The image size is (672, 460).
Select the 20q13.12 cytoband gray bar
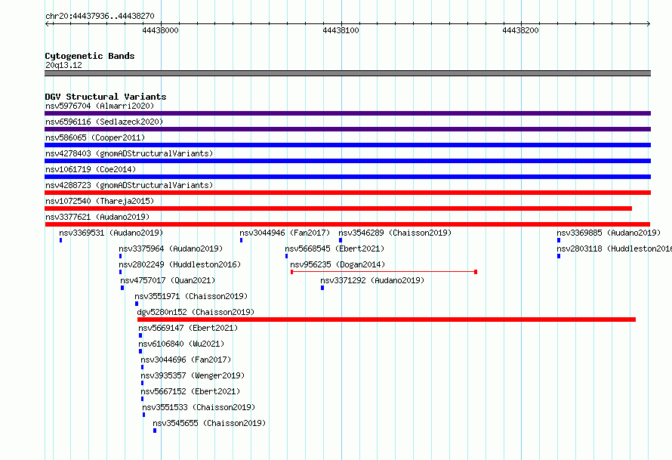click(x=347, y=73)
